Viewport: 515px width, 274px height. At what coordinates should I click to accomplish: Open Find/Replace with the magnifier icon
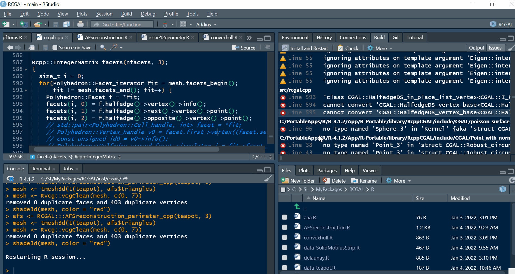pyautogui.click(x=103, y=47)
